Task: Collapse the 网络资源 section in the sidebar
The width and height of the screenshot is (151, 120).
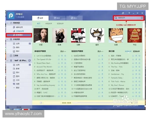Action: coord(7,23)
